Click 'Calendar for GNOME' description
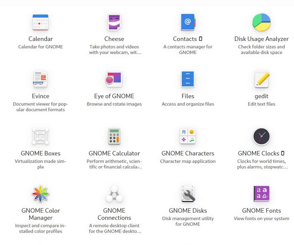The width and height of the screenshot is (294, 245). click(x=40, y=47)
